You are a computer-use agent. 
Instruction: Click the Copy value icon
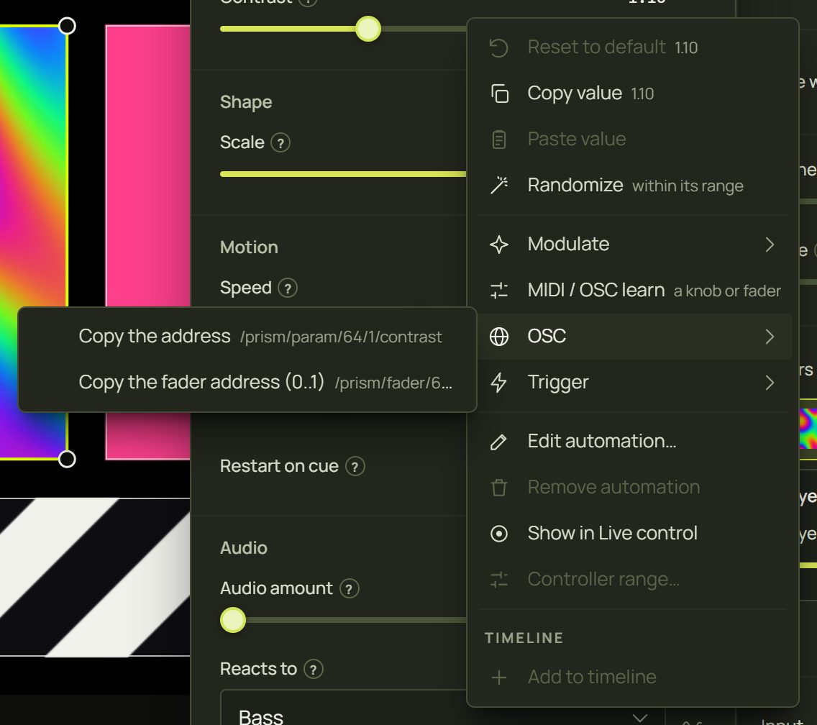click(499, 94)
